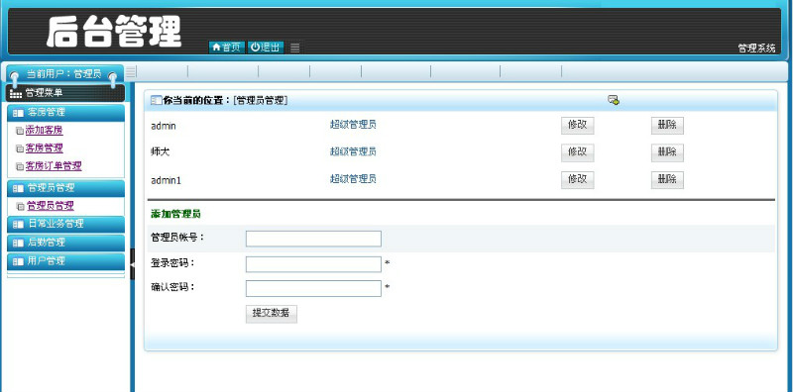This screenshot has width=793, height=392.
Task: Delete the admin1 account
Action: point(667,180)
